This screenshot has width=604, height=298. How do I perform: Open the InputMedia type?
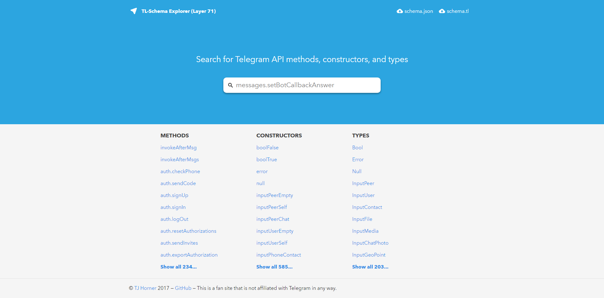[x=365, y=231]
